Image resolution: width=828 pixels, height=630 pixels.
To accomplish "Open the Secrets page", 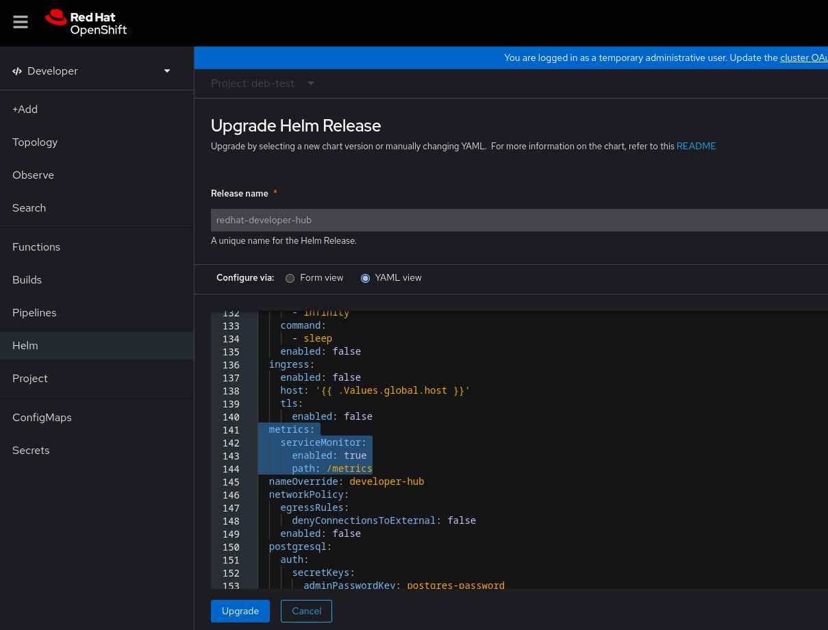I will [31, 450].
